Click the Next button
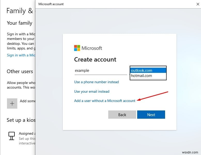 pyautogui.click(x=151, y=115)
